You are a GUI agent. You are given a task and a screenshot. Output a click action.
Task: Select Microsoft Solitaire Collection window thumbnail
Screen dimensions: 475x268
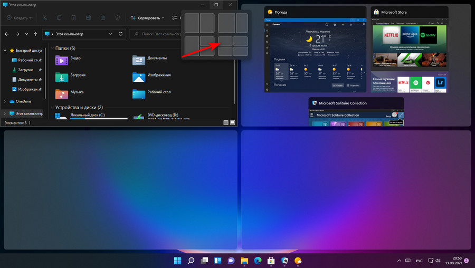tap(356, 111)
